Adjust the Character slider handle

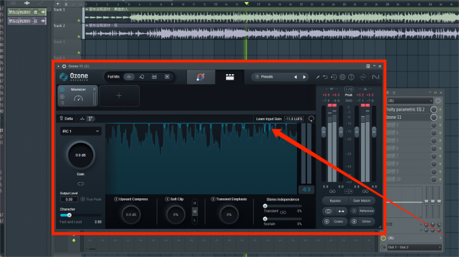[x=70, y=215]
